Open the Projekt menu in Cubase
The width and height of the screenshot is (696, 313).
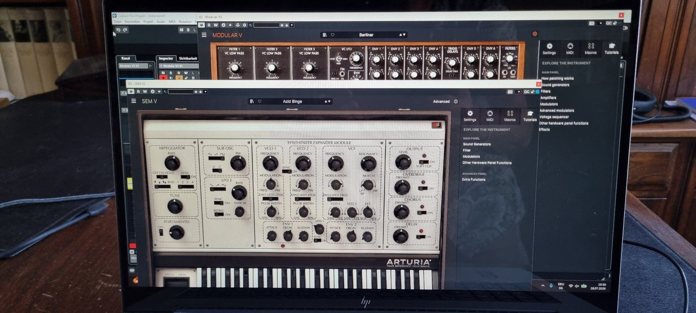[148, 22]
